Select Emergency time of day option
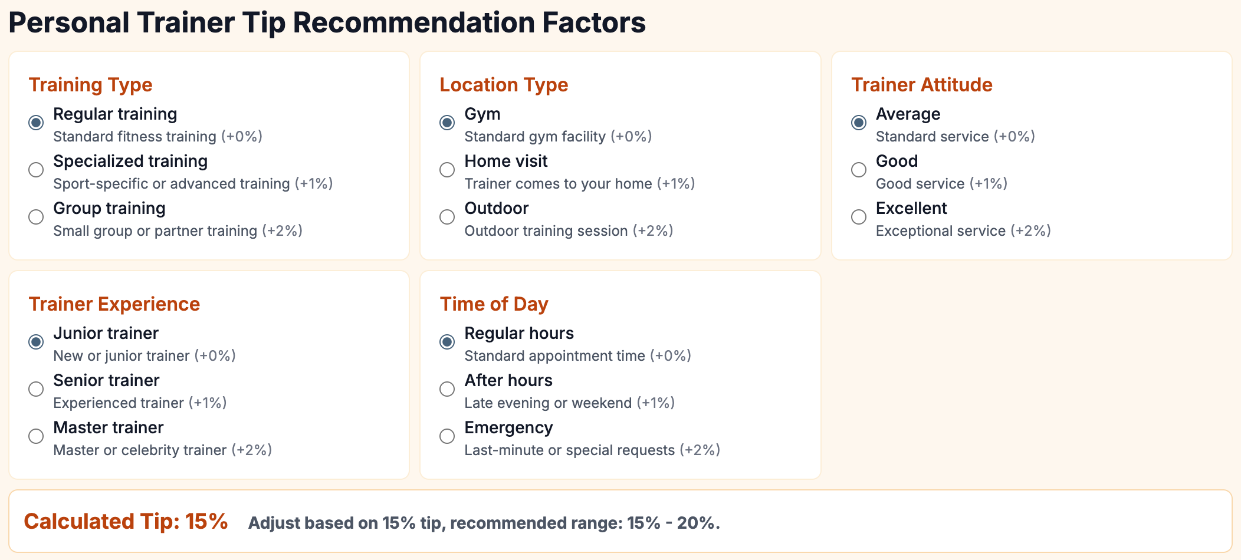The height and width of the screenshot is (560, 1241). 447,436
